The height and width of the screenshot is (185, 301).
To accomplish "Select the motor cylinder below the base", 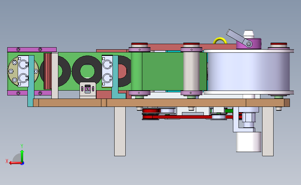I will [x=249, y=142].
